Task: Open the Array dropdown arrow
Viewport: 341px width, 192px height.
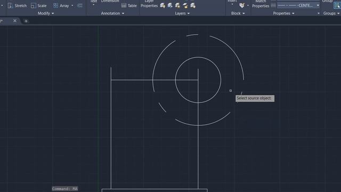Action: click(72, 6)
